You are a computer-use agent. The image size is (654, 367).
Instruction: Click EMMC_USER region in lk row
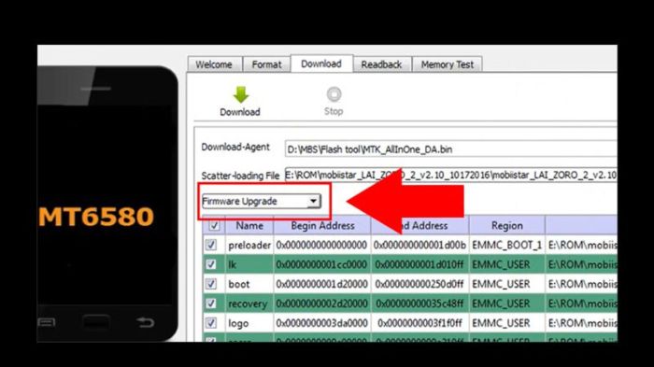tap(506, 264)
